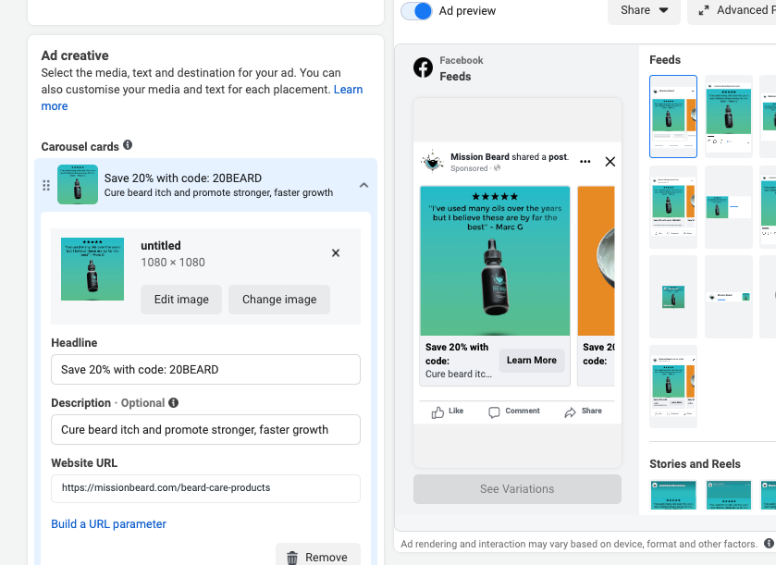Viewport: 776px width, 565px height.
Task: Click the Share arrow icon under the post
Action: (x=570, y=412)
